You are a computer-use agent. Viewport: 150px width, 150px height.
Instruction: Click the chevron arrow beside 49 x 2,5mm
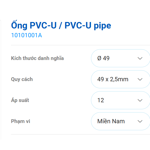click(x=140, y=79)
